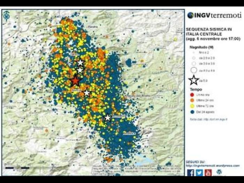Click the 'Magnitudo (M)' legend heading
Image resolution: width=244 pixels, height=183 pixels.
(x=201, y=47)
